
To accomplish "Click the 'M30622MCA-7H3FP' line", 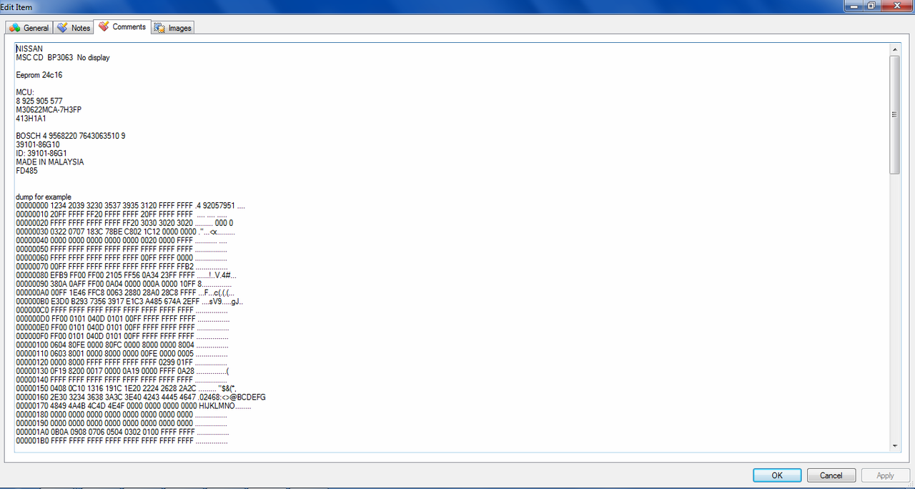I will [x=49, y=109].
